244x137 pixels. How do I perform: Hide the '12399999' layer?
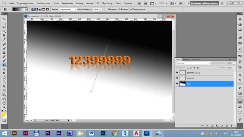point(177,78)
